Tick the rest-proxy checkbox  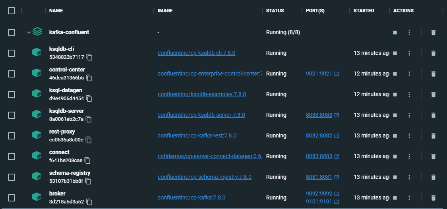click(x=12, y=136)
